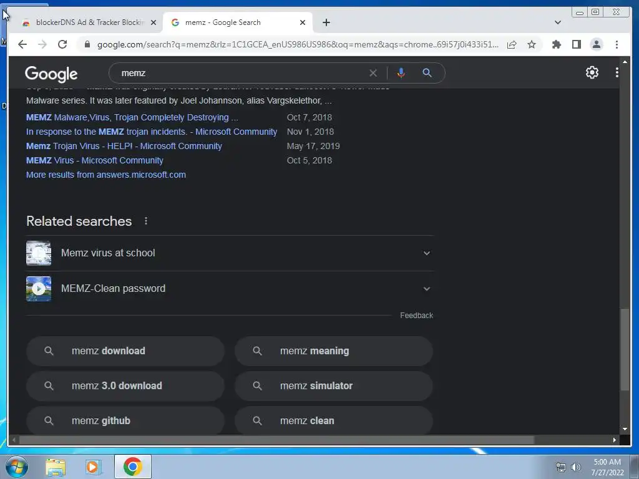The height and width of the screenshot is (479, 639).
Task: Submit search with magnifier icon
Action: click(x=427, y=73)
